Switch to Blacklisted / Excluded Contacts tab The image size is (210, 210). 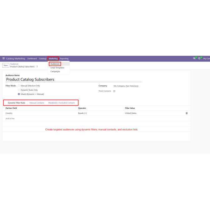click(x=62, y=103)
